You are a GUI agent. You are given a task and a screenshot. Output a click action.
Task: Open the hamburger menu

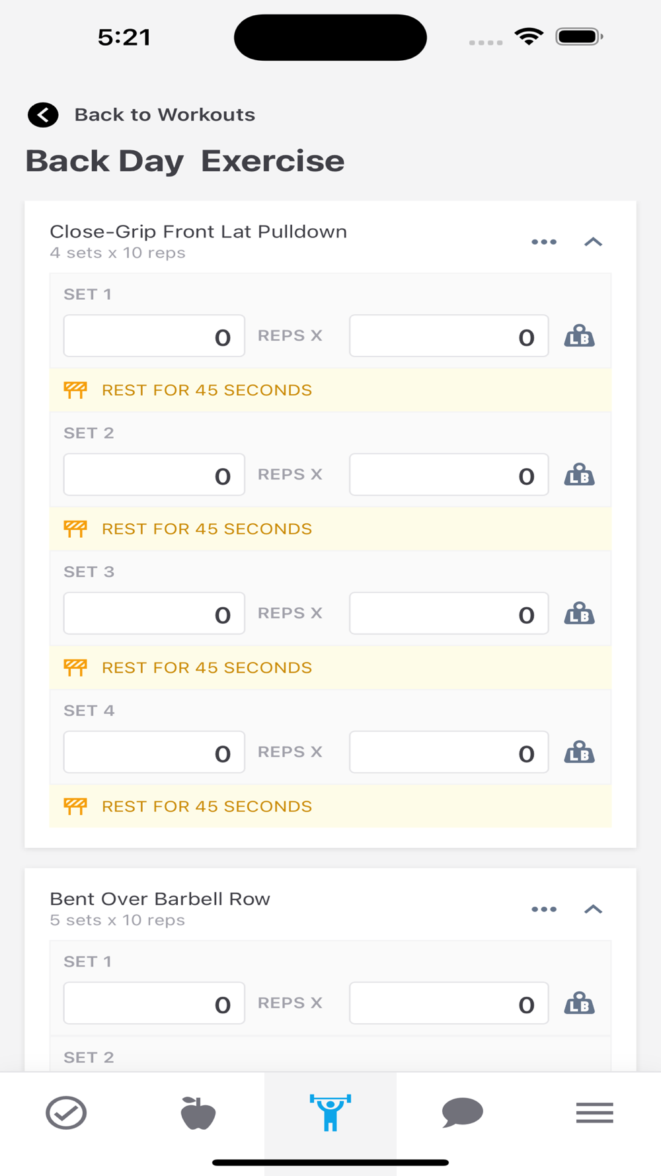coord(594,1113)
